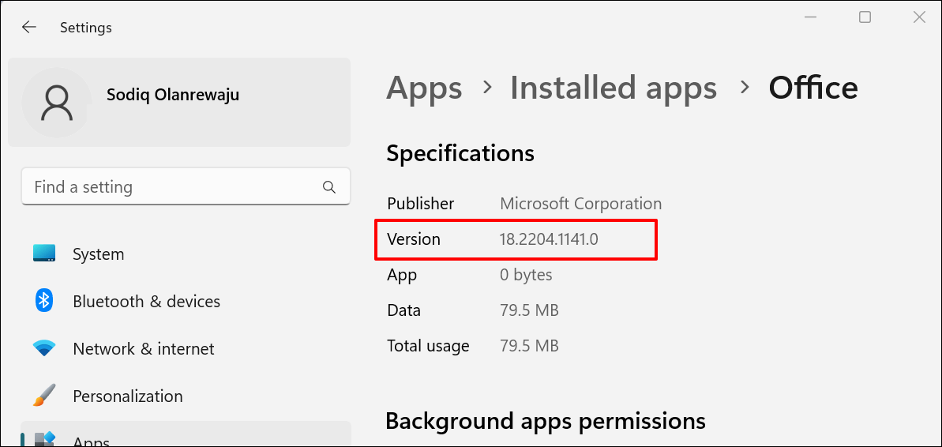Click version number 18.2204.1141.0
This screenshot has width=942, height=447.
(x=548, y=239)
